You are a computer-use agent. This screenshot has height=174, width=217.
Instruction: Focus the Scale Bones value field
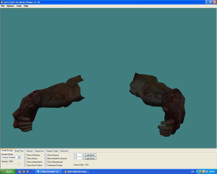78,158
